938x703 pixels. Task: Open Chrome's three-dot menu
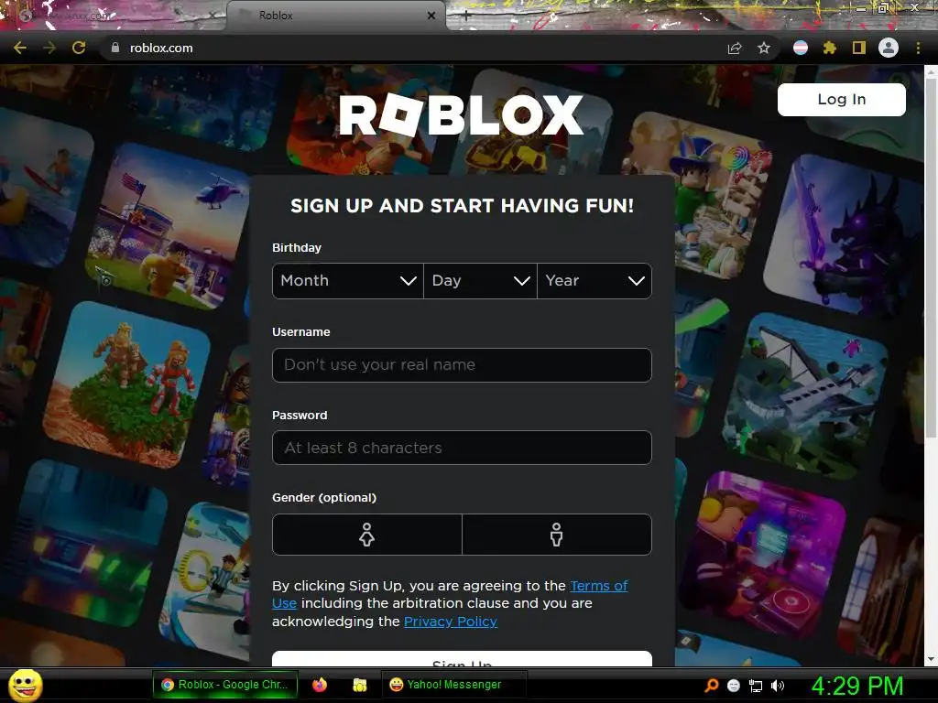point(918,48)
